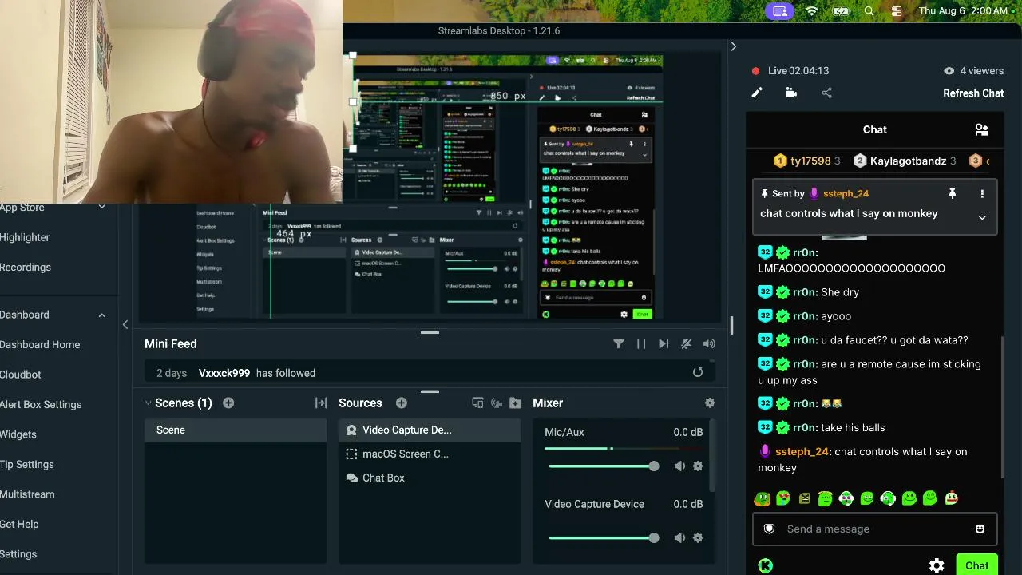Click Vxxxck999 in the Mini Feed
Viewport: 1022px width, 575px height.
[x=224, y=373]
